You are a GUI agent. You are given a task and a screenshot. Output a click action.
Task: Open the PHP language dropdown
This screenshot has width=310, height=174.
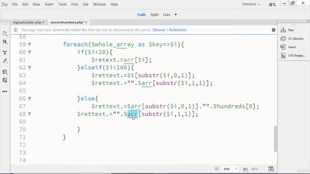click(231, 169)
